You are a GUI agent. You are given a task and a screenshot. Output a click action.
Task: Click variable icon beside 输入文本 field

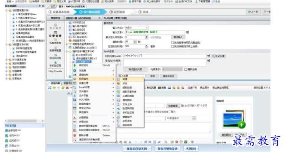[x=187, y=32]
